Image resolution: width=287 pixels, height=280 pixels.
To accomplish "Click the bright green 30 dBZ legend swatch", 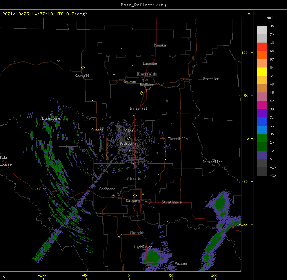I will tap(262, 138).
